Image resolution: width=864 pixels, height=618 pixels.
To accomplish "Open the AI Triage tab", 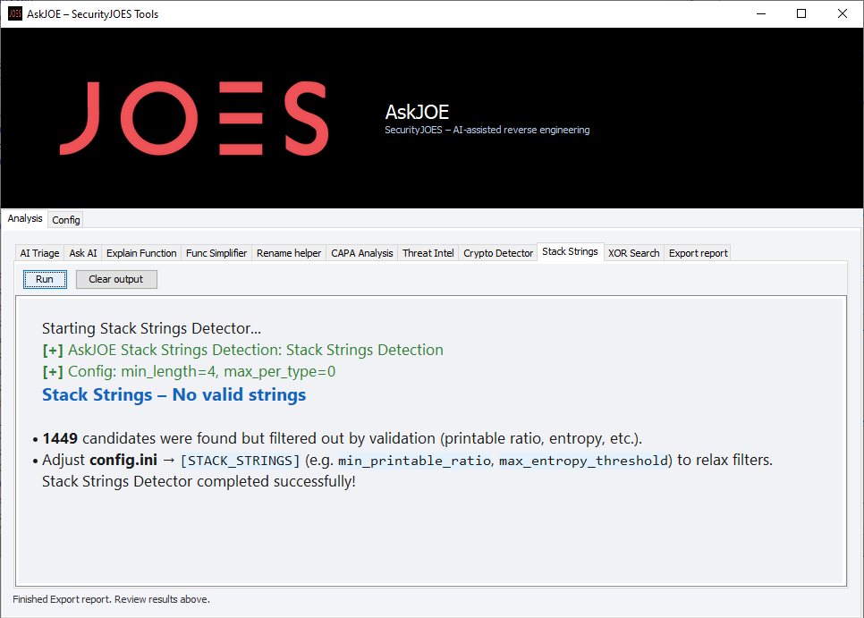I will pos(39,253).
